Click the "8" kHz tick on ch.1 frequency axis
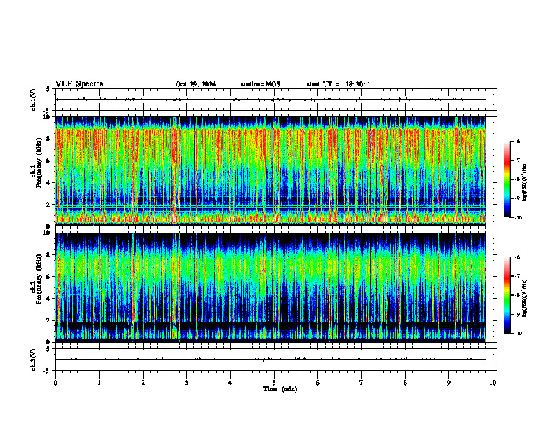This screenshot has height=429, width=555. tap(48, 139)
